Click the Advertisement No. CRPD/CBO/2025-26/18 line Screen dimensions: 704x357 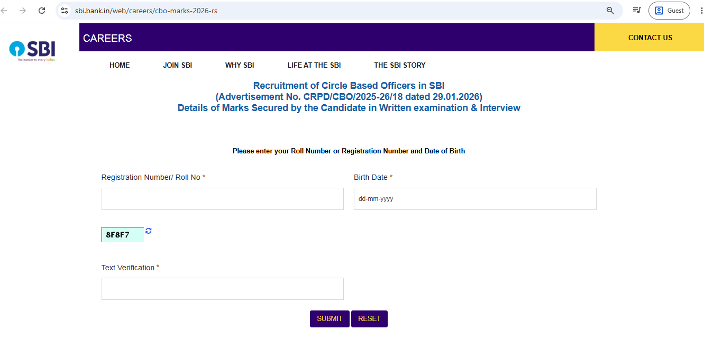[x=349, y=97]
